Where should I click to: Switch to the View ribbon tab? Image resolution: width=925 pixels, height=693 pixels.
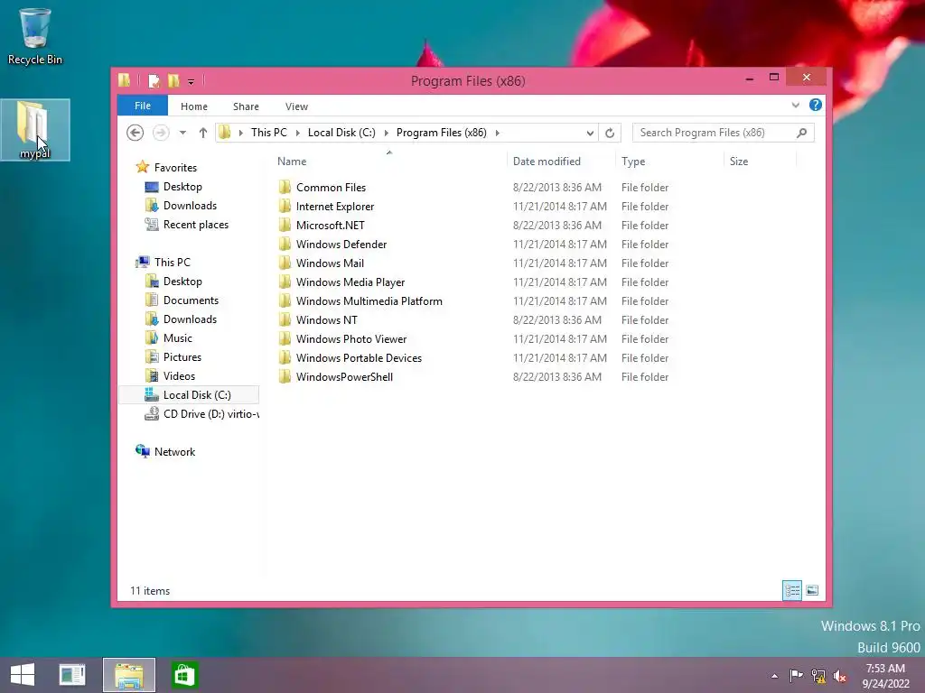click(296, 106)
